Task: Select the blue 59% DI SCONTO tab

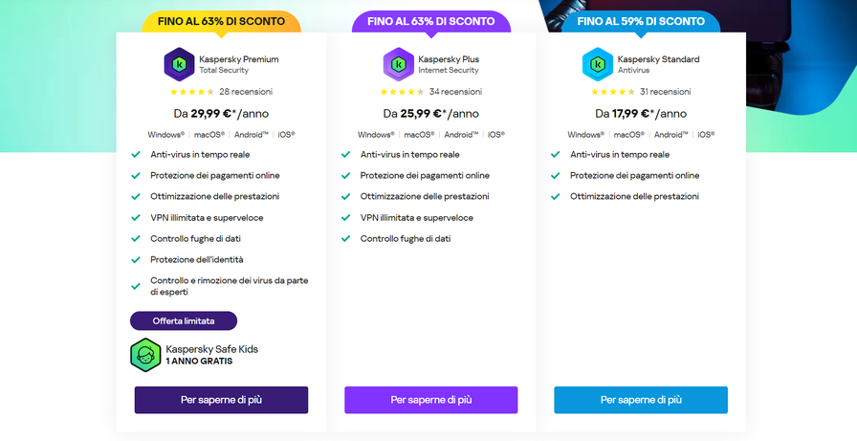Action: tap(641, 21)
